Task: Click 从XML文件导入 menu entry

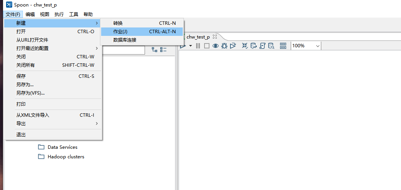Action: 53,115
